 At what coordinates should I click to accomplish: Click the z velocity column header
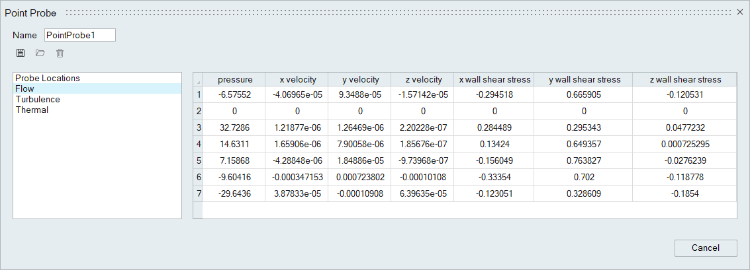(422, 79)
